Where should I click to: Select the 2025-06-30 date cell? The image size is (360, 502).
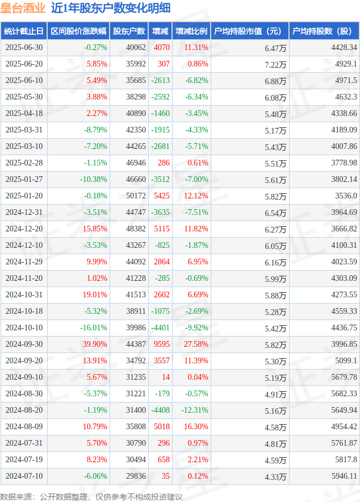[x=24, y=47]
